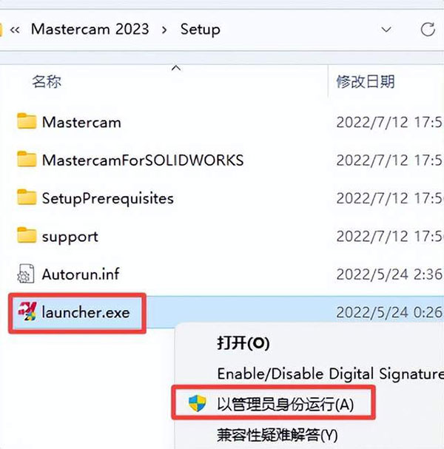Viewport: 444px width, 449px height.
Task: Expand the address bar history dropdown
Action: [386, 29]
